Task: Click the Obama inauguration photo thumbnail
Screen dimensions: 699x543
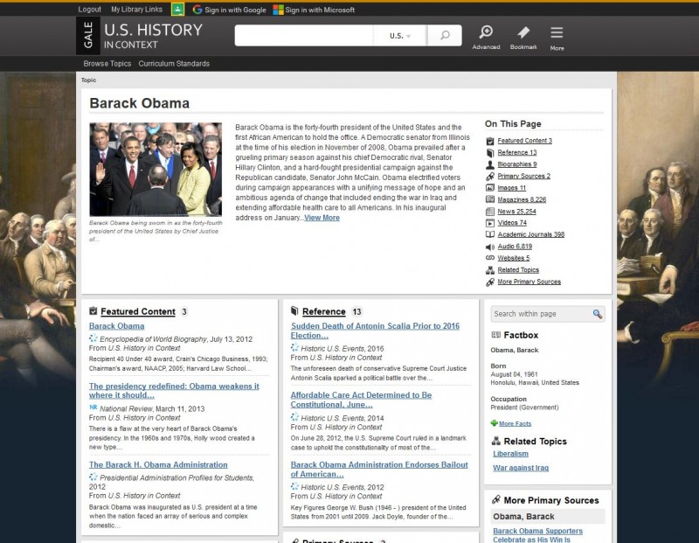Action: (156, 170)
